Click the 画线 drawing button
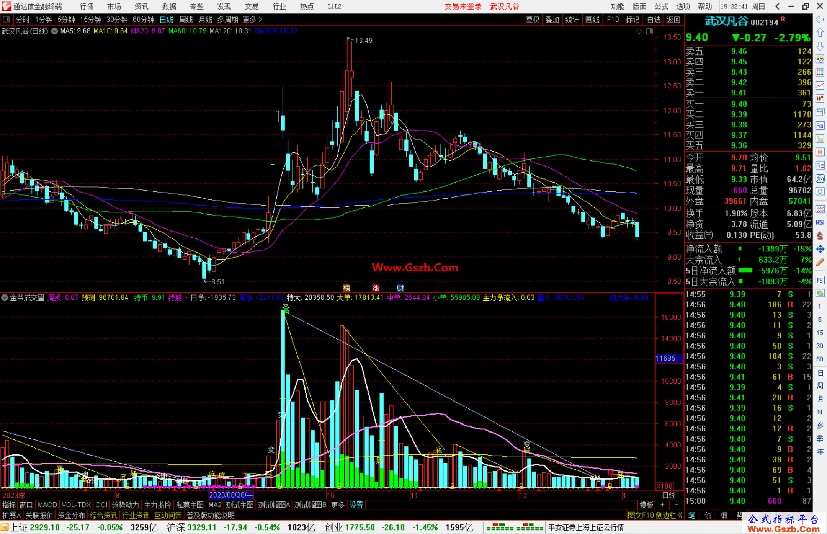827x534 pixels. [x=592, y=20]
